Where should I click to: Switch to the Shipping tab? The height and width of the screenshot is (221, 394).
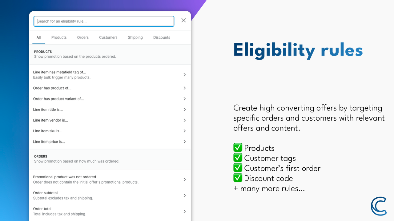[x=135, y=37]
